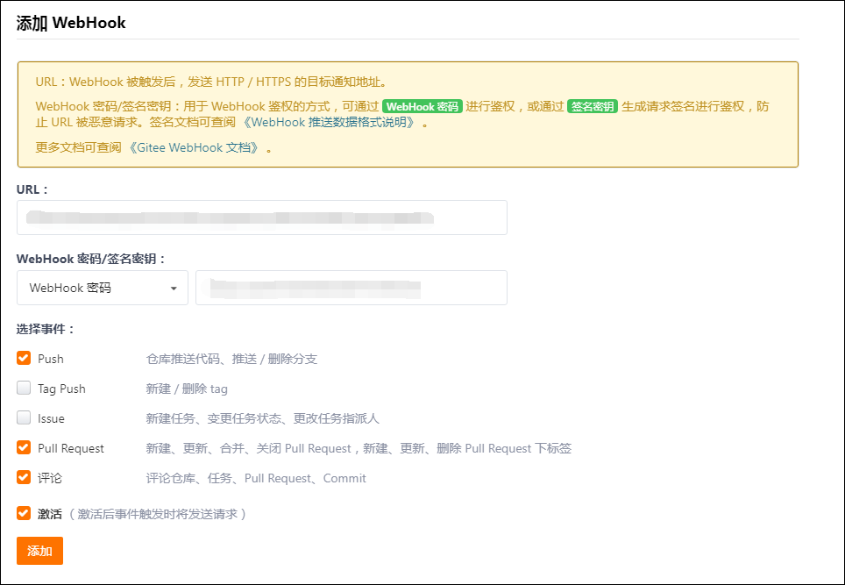Uncheck the Push event checkbox
This screenshot has width=845, height=585.
tap(24, 359)
